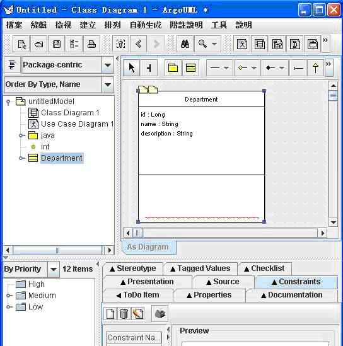The width and height of the screenshot is (343, 346).
Task: Select the new class tool
Action: [x=190, y=67]
